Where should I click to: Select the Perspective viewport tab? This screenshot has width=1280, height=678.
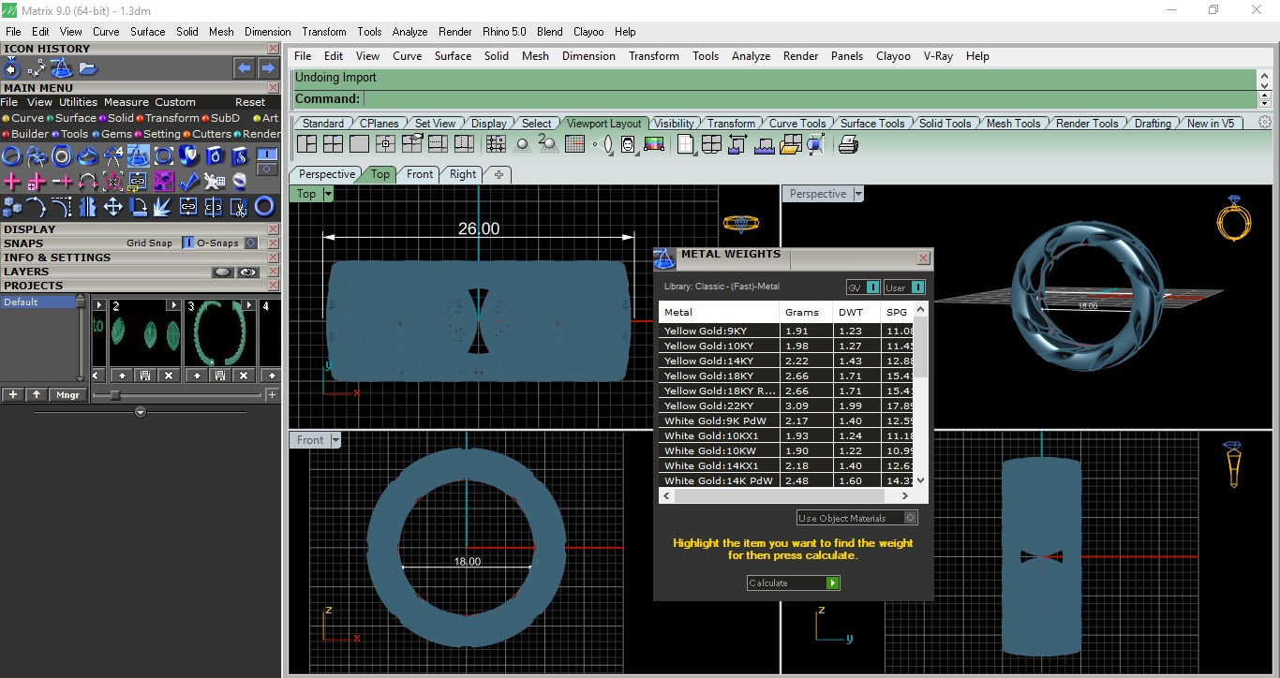coord(327,174)
